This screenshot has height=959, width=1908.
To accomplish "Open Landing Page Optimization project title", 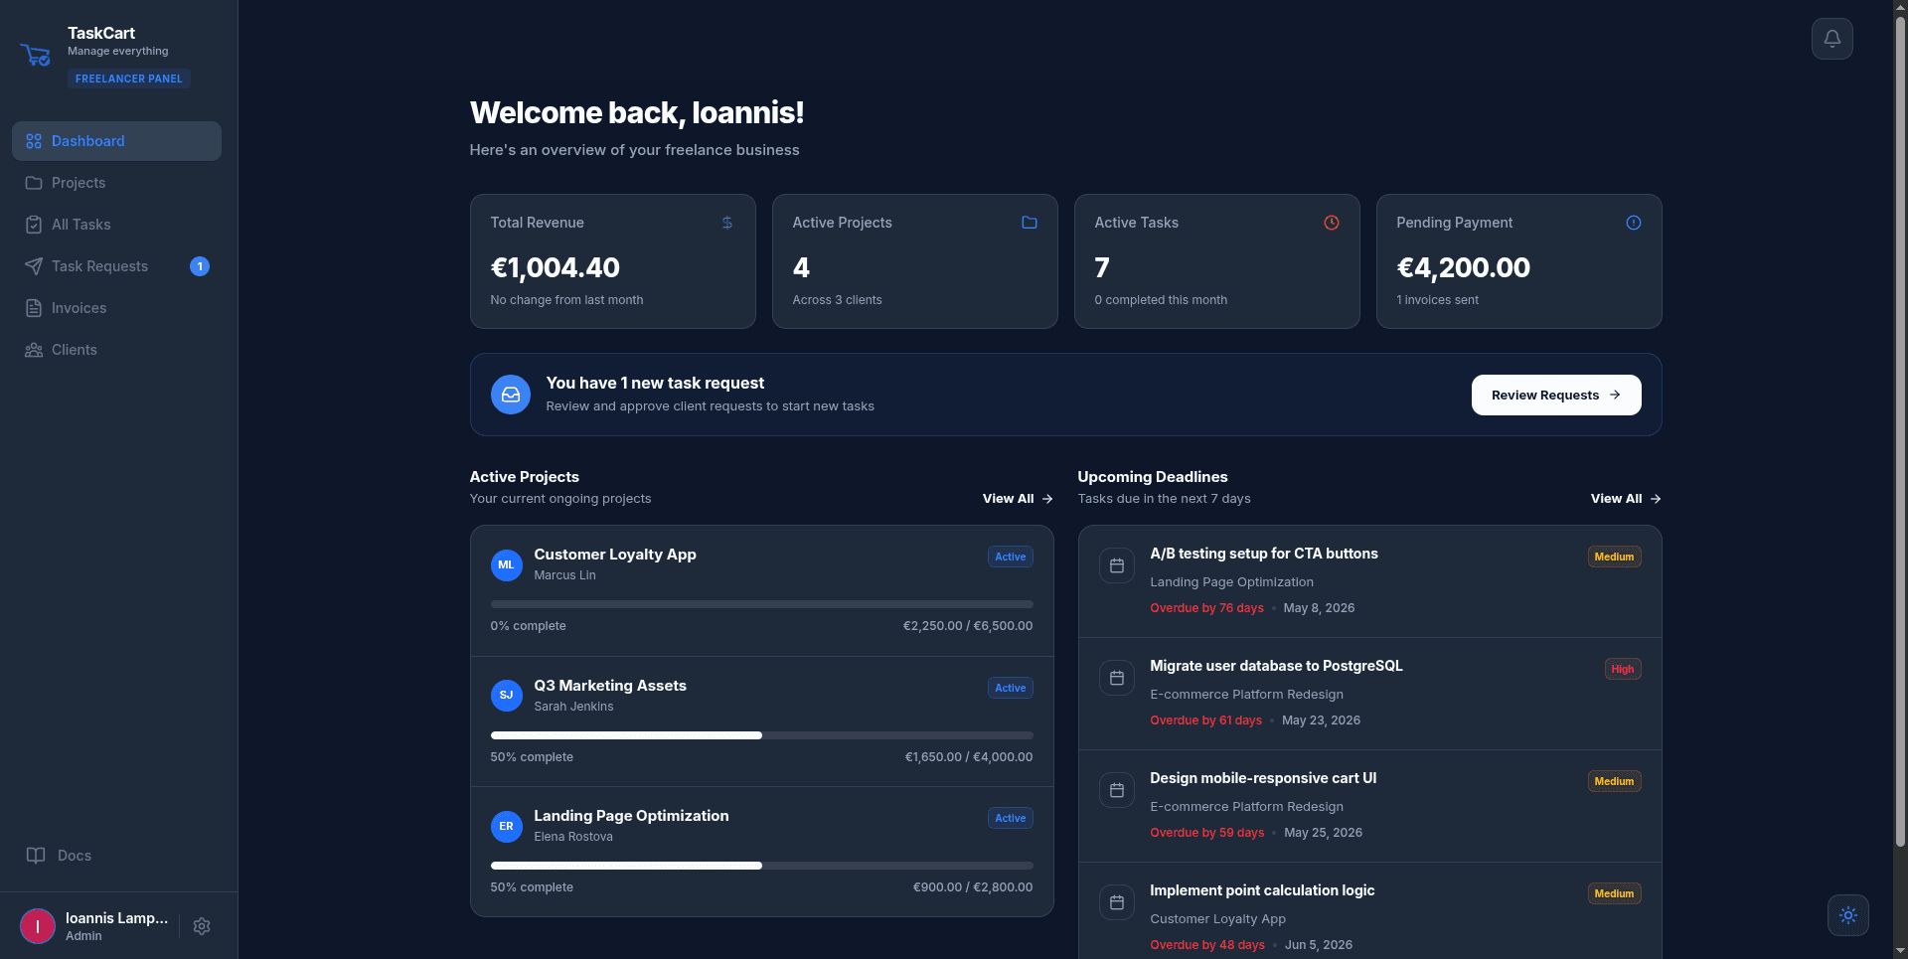I will [631, 816].
